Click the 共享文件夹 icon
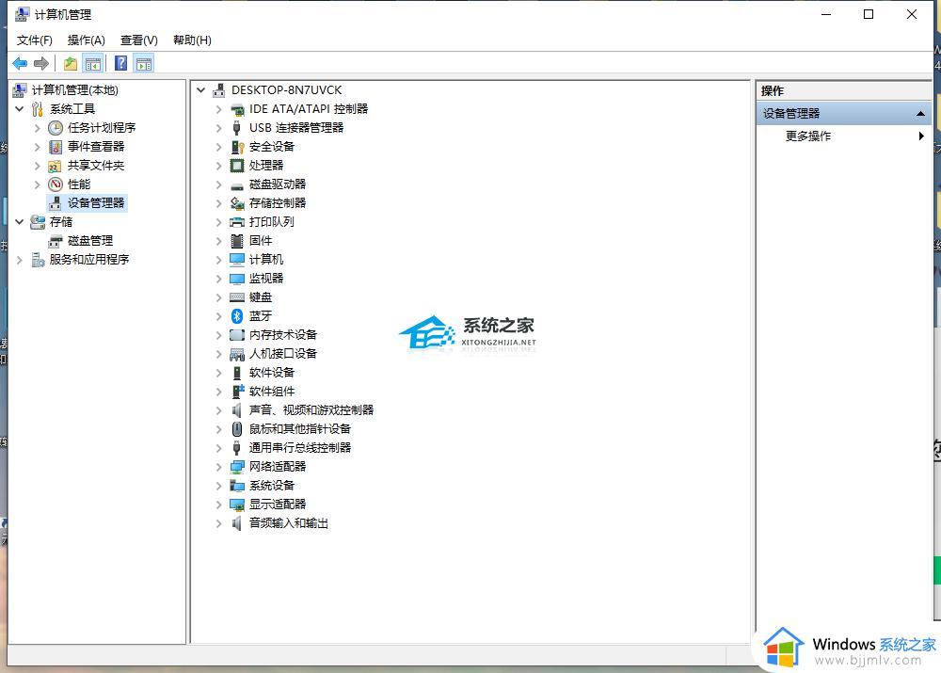 coord(56,166)
